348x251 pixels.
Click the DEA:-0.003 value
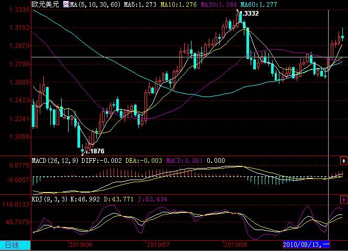point(144,161)
